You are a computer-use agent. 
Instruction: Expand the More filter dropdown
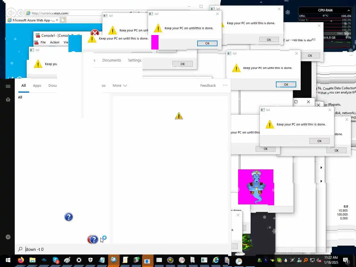coord(120,85)
